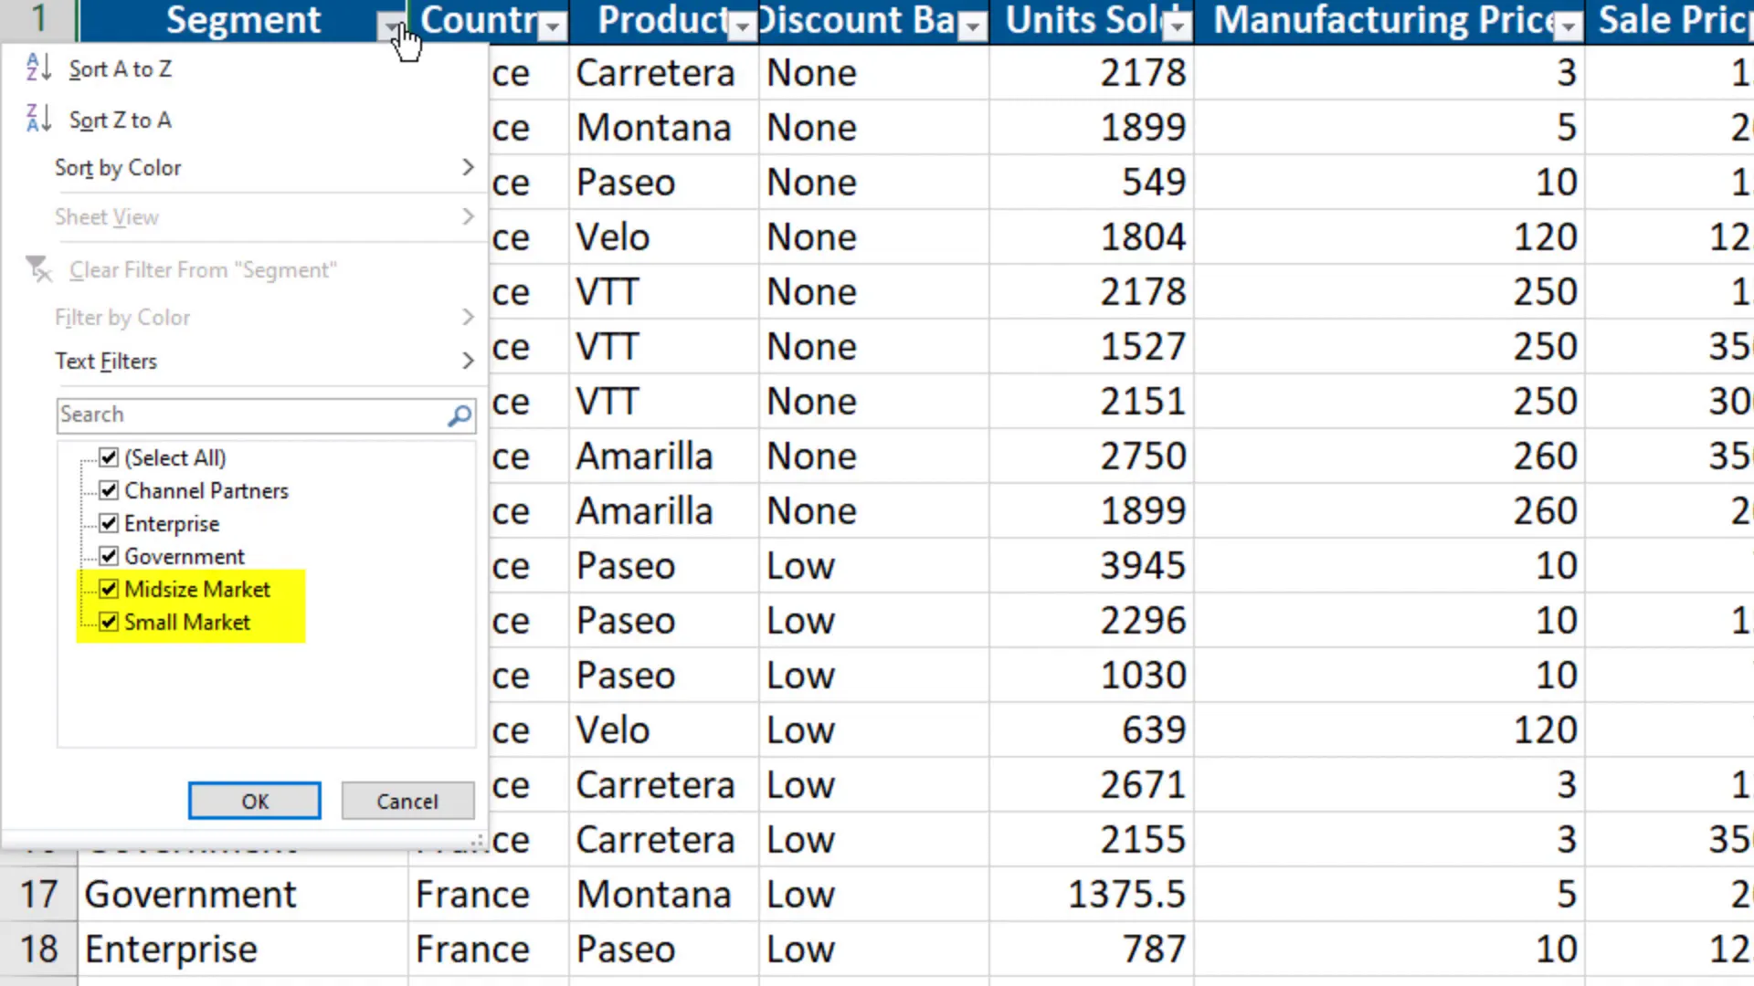Open the Country column filter arrow
This screenshot has width=1754, height=986.
coord(552,27)
